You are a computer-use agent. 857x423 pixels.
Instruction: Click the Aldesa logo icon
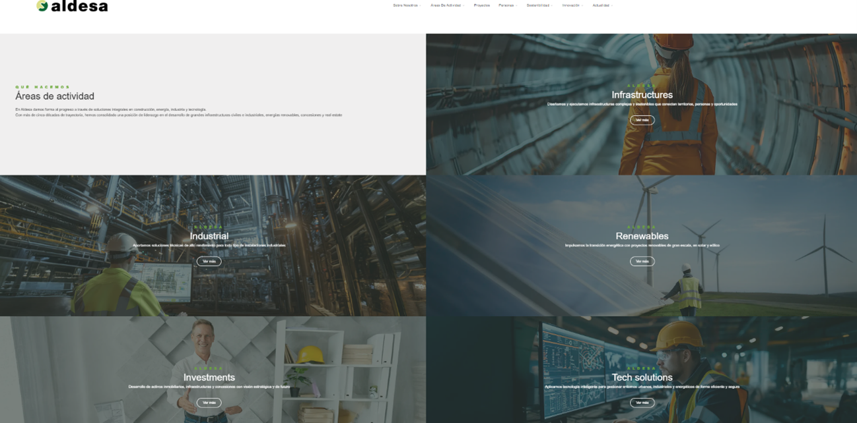click(x=42, y=6)
